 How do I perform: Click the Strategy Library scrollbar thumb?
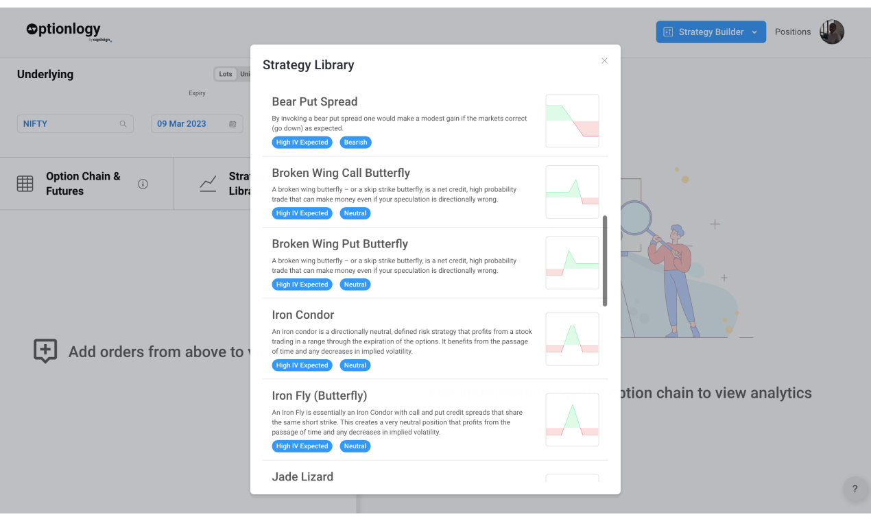tap(605, 260)
